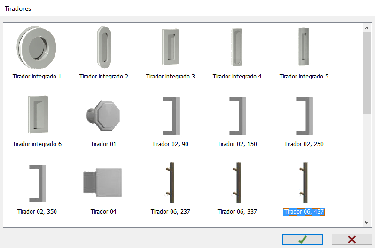Click the 'Tirador integrado 1' label
Viewport: 375px width, 248px height.
[37, 77]
